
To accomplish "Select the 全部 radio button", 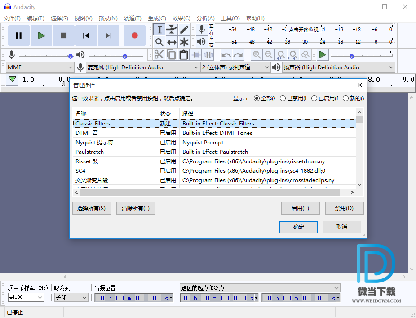I will coord(257,98).
